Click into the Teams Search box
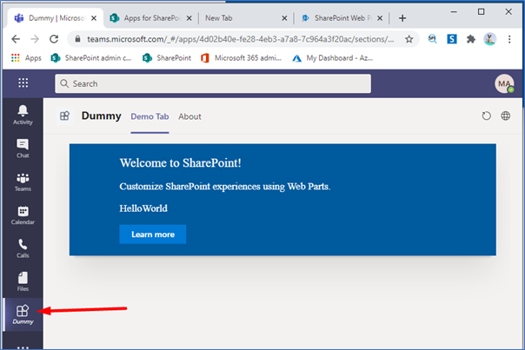 point(213,83)
